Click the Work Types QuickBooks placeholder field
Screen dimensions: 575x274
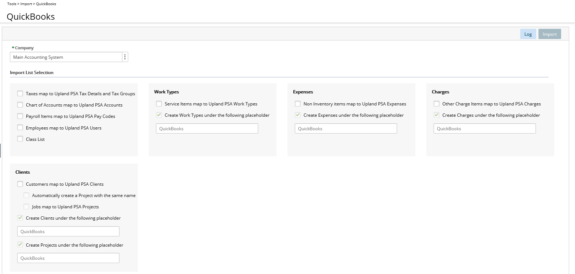pos(207,128)
